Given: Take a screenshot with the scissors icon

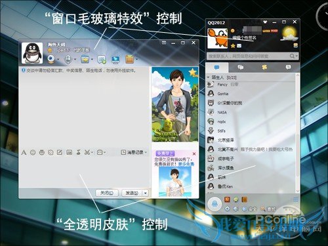Looking at the screenshot, I should pyautogui.click(x=87, y=152).
